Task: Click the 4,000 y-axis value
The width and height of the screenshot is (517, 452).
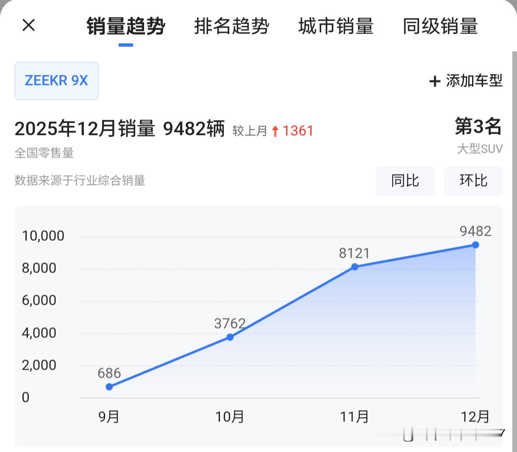Action: tap(39, 333)
